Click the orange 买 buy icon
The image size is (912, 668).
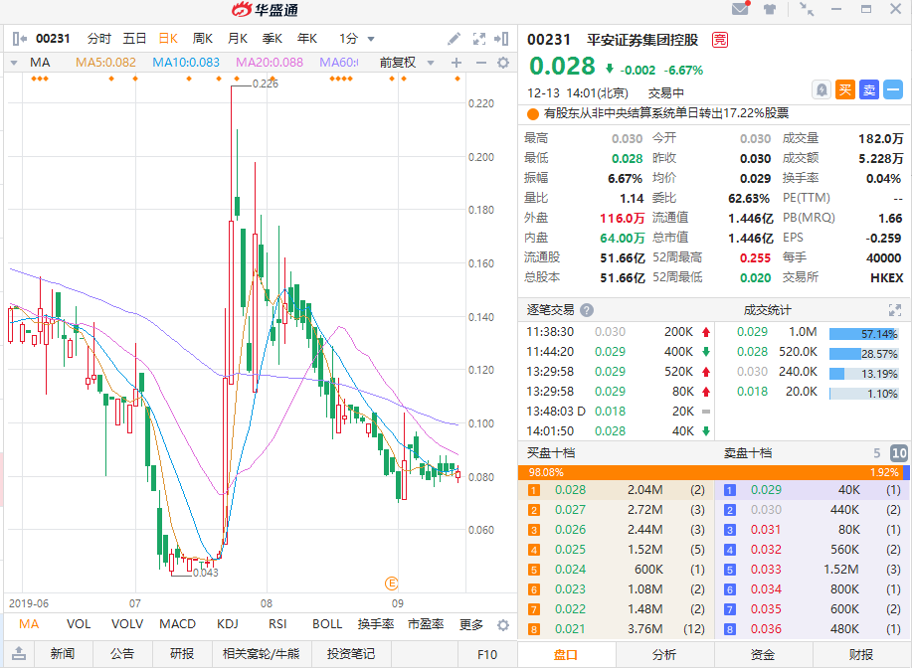coord(845,89)
